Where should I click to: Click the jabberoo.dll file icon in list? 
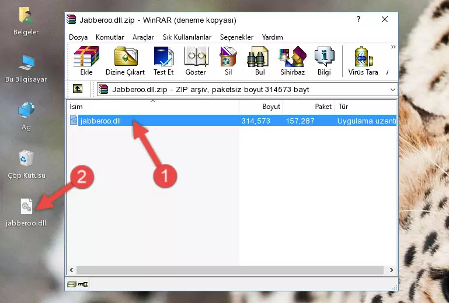coord(74,121)
